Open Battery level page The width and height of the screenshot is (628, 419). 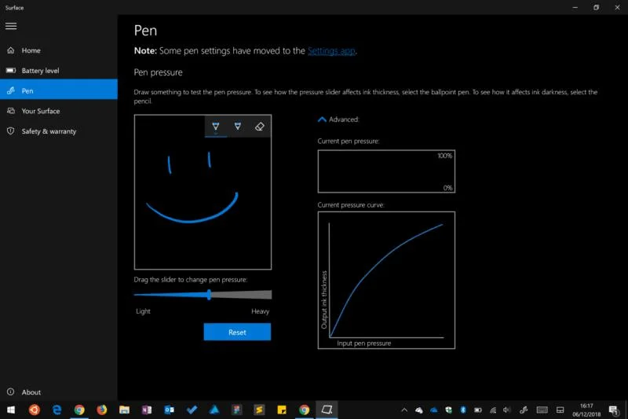point(59,71)
